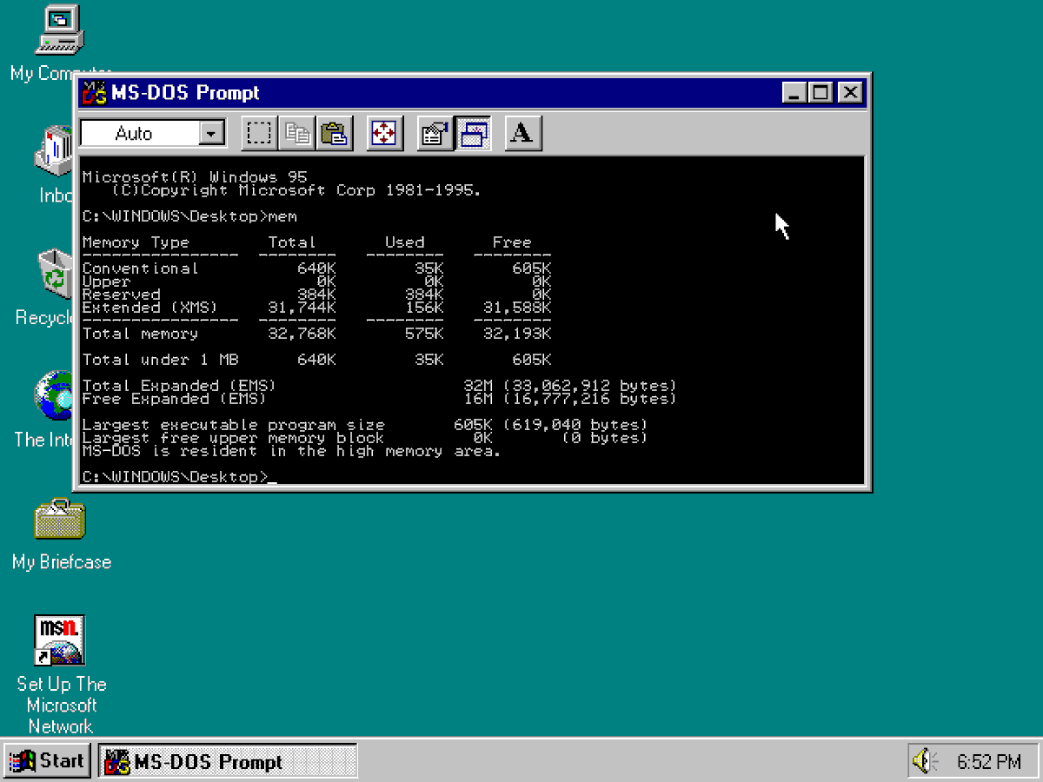
Task: Open the font size dropdown arrow
Action: coord(212,134)
